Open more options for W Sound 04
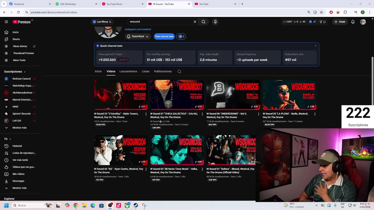This screenshot has height=210, width=374. (x=146, y=169)
